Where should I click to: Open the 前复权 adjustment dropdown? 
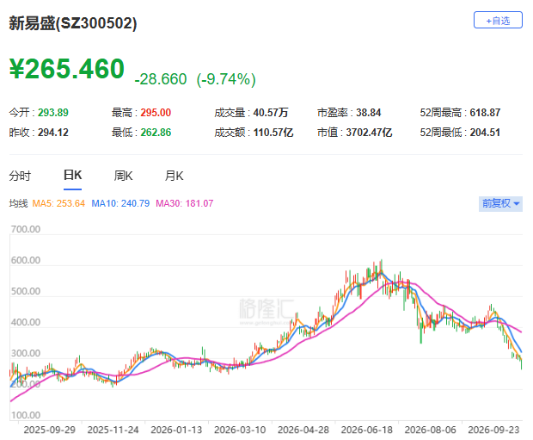tap(500, 204)
